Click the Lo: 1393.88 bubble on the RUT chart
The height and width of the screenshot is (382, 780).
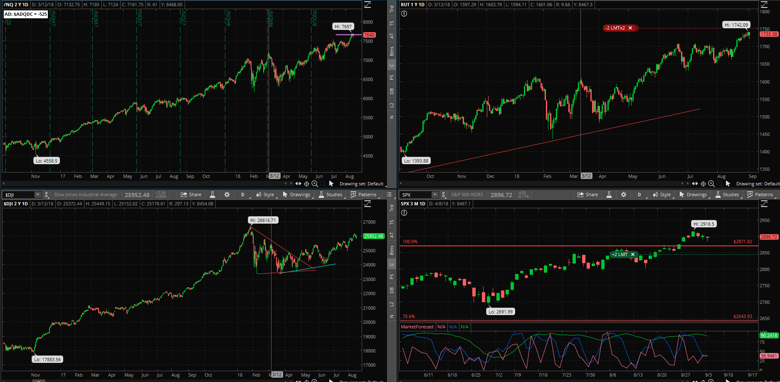coord(416,161)
